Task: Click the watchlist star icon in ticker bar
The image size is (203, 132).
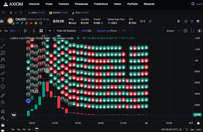Action: coord(11,12)
